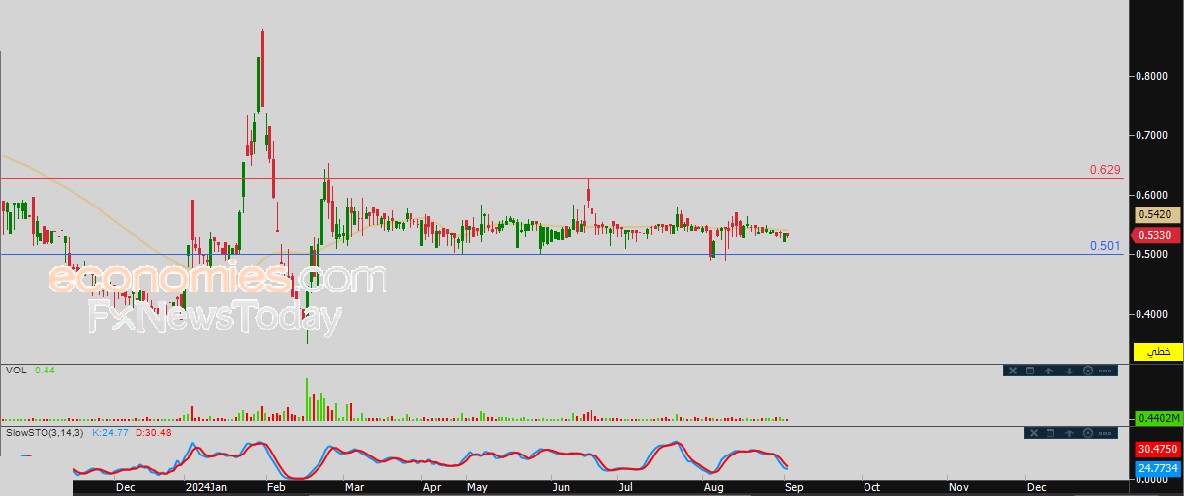Click the D:30.48 value label
1184x496 pixels.
153,433
